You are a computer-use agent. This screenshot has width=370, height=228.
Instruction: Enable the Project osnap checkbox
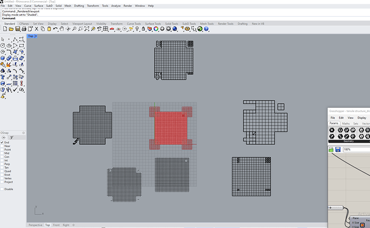[2, 182]
